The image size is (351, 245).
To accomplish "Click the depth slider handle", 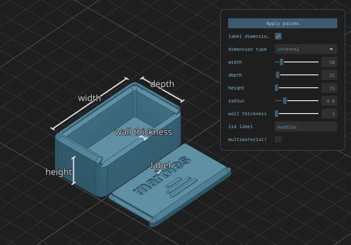I will coord(278,75).
